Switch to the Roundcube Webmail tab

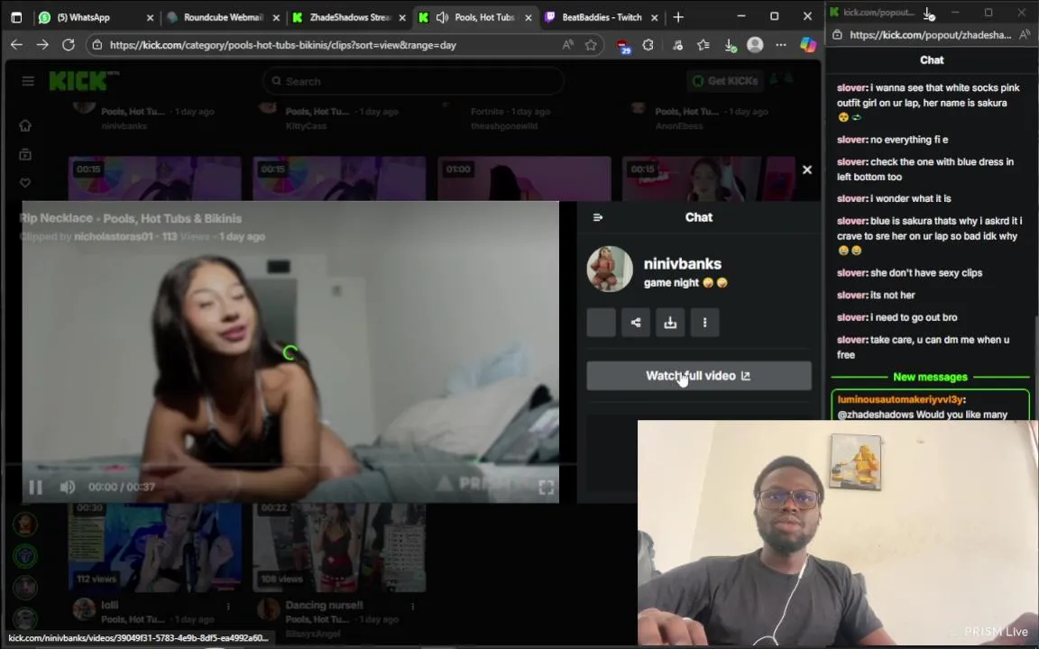click(x=224, y=17)
